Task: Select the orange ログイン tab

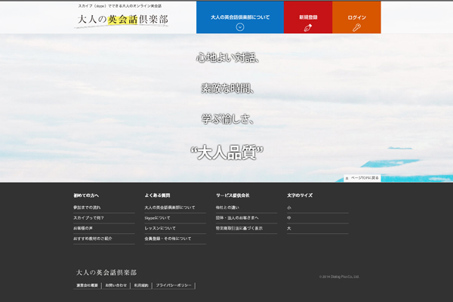Action: 356,17
